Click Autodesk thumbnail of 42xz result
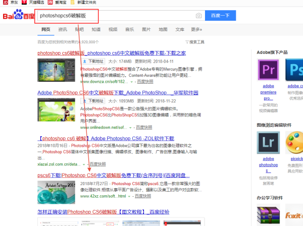 click(x=56, y=192)
